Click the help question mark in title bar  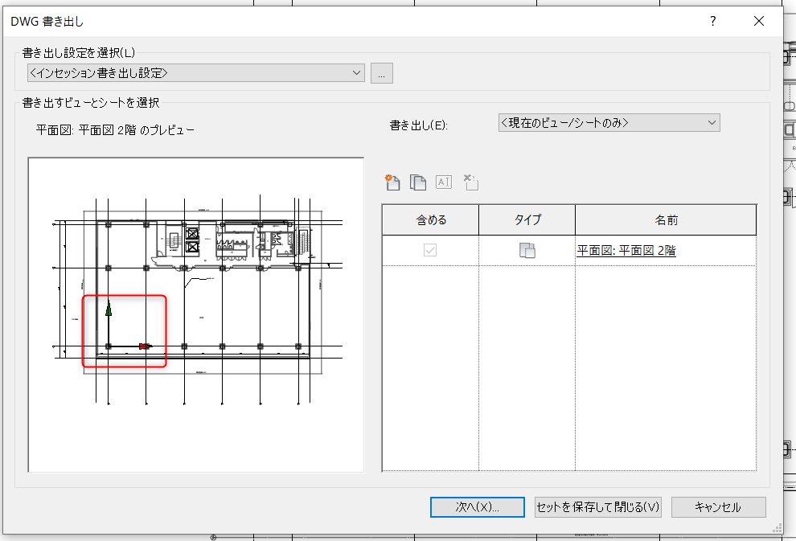[712, 22]
